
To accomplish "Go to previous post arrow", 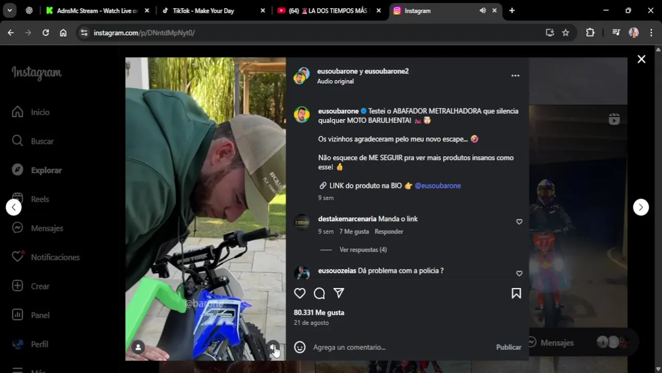I will pos(14,207).
